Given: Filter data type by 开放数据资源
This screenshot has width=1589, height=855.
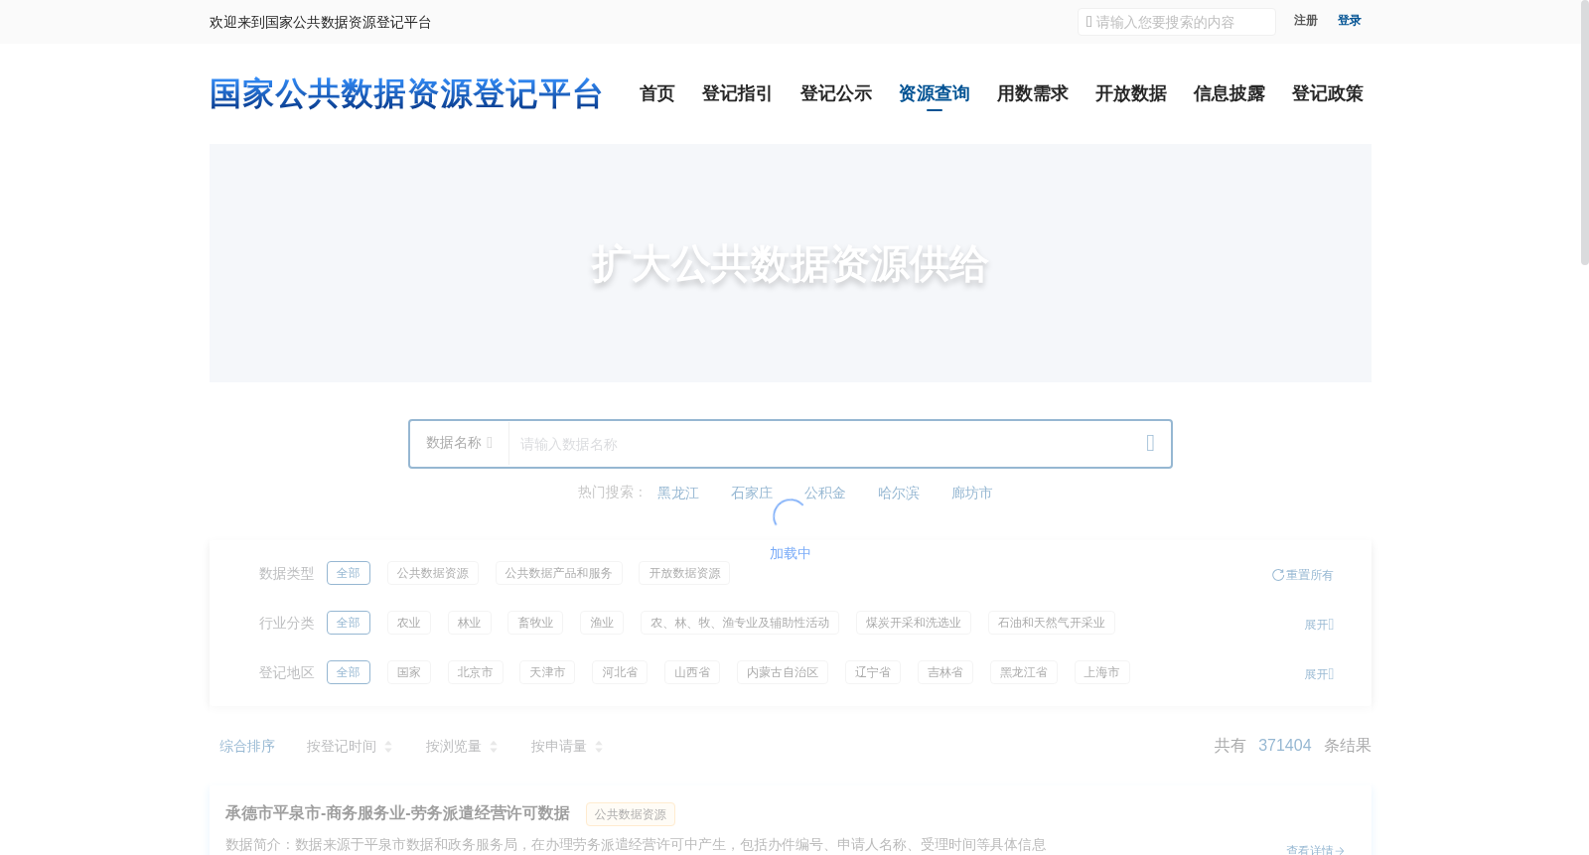Looking at the screenshot, I should [x=685, y=573].
